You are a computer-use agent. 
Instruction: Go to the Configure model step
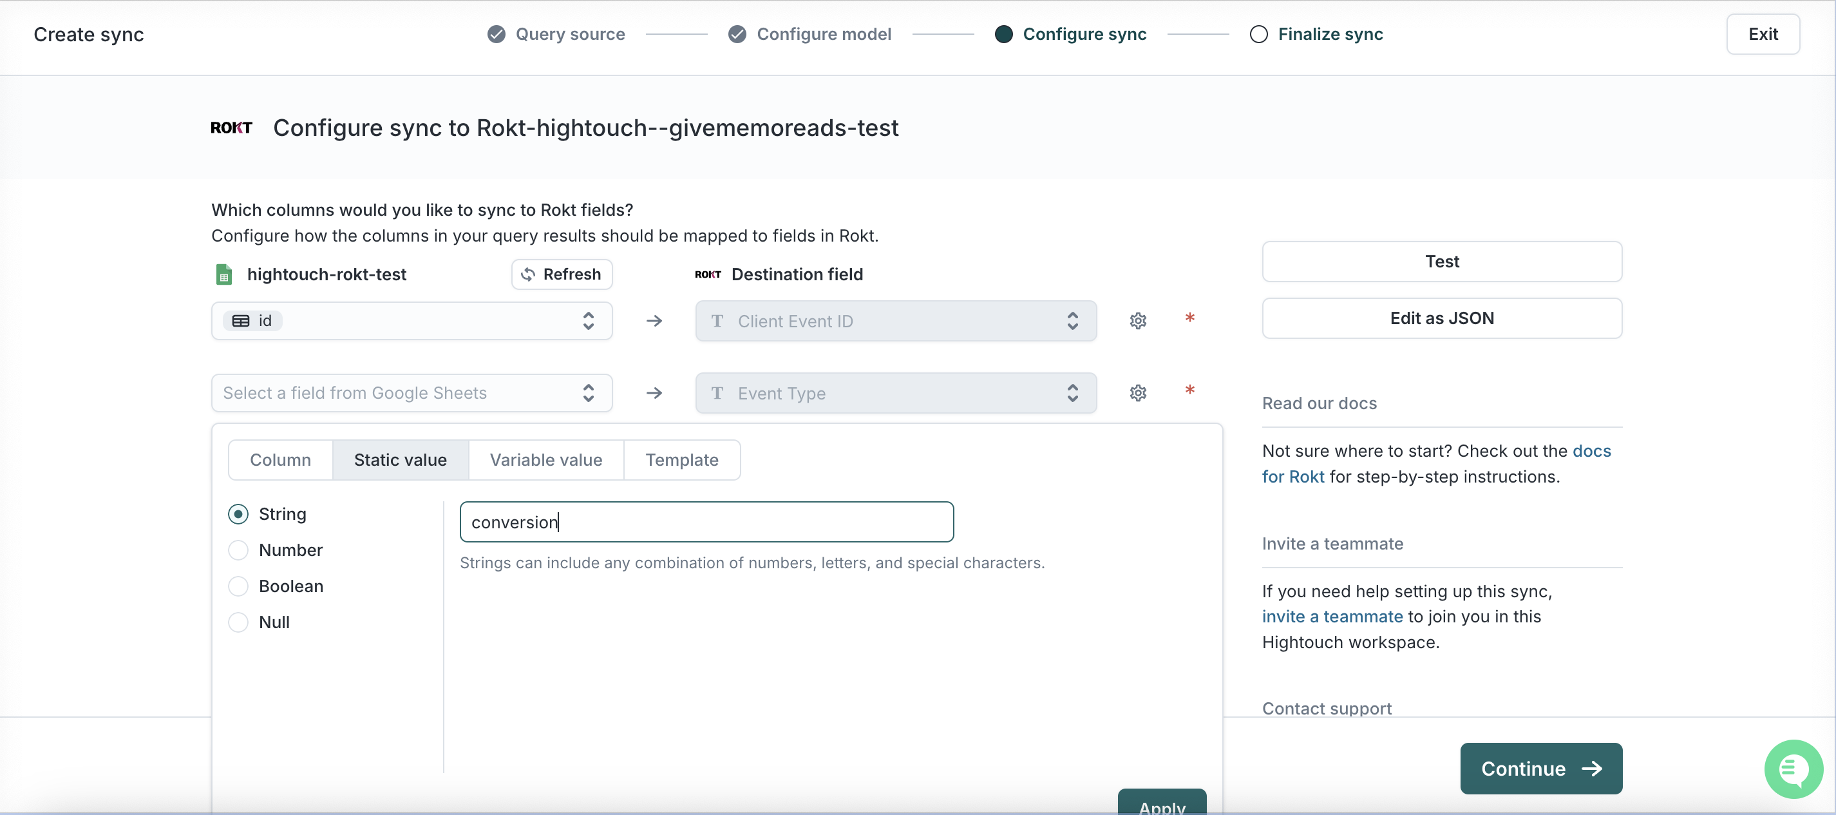pyautogui.click(x=824, y=34)
